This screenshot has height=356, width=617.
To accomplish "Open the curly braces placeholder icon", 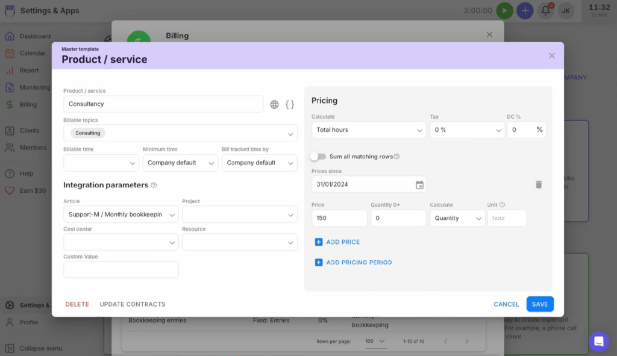I will pos(290,104).
